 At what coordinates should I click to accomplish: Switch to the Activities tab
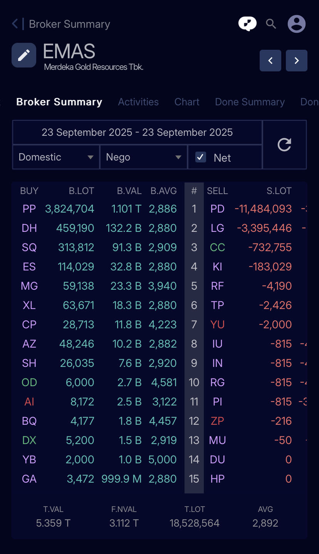tap(138, 102)
